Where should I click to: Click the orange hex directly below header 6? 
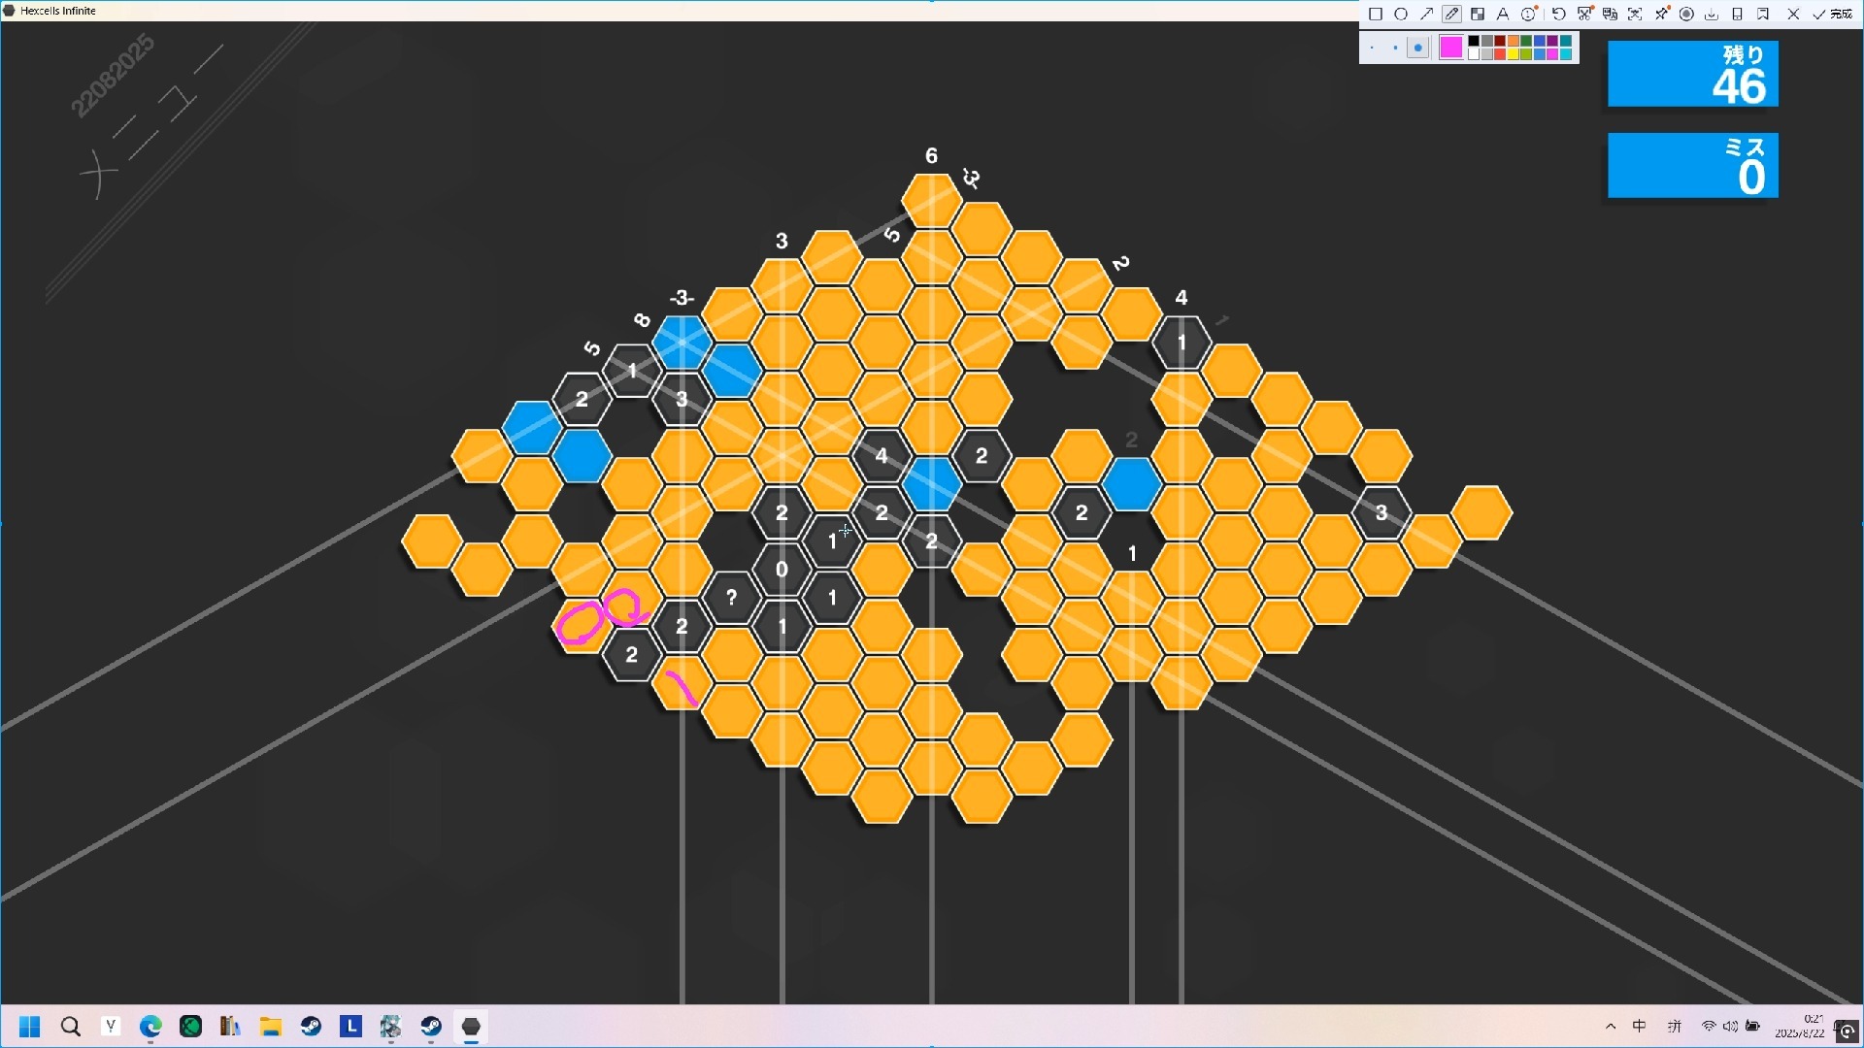coord(932,201)
